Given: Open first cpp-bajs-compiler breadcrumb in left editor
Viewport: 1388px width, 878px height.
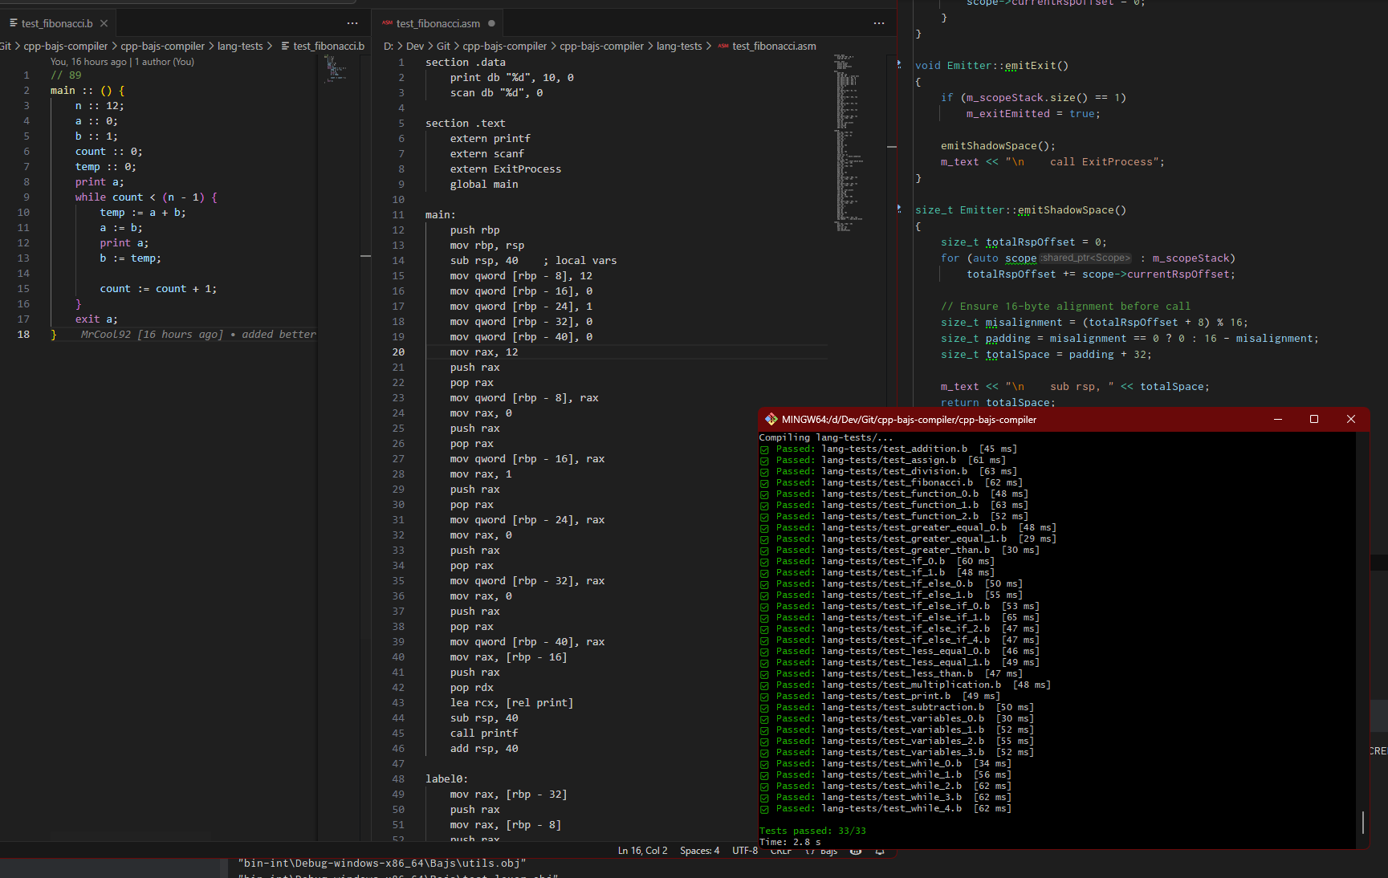Looking at the screenshot, I should tap(66, 46).
